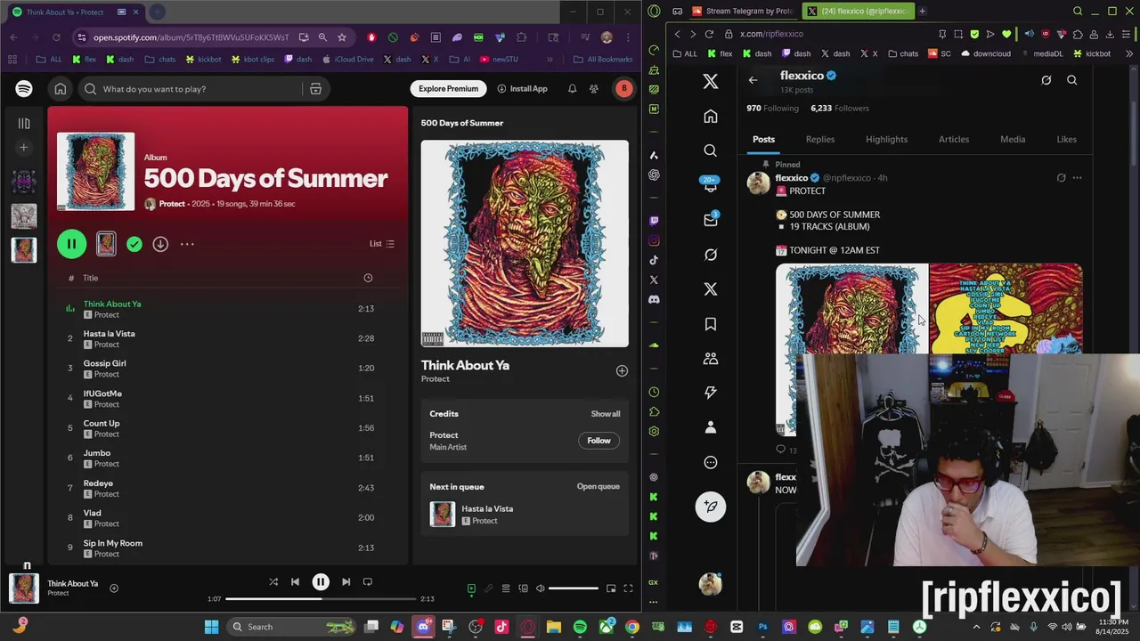
Task: Open X Communities icon
Action: 710,358
